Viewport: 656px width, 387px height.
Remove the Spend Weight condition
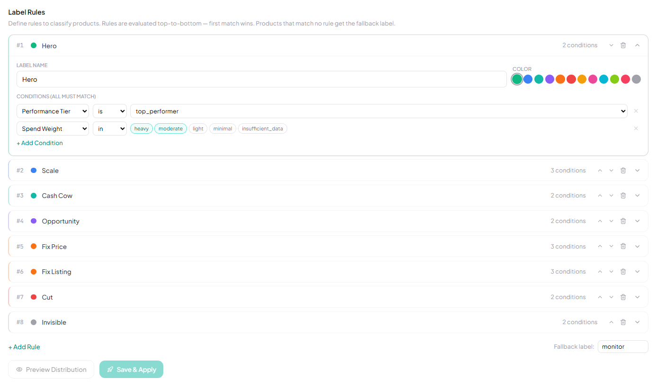point(636,128)
